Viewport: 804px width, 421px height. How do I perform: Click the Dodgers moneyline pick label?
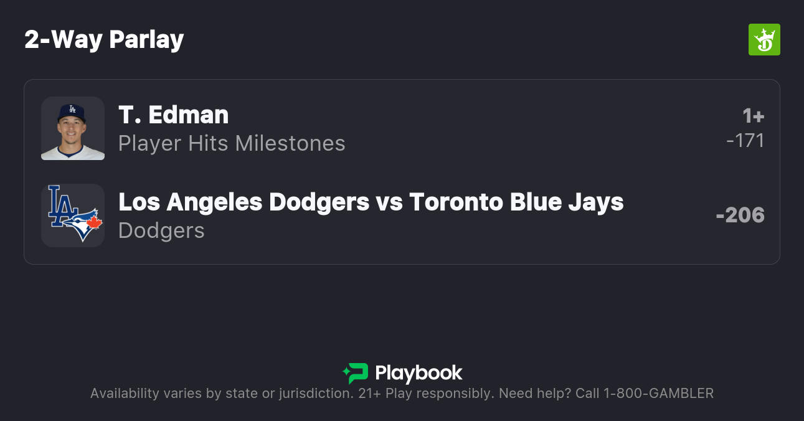tap(161, 230)
